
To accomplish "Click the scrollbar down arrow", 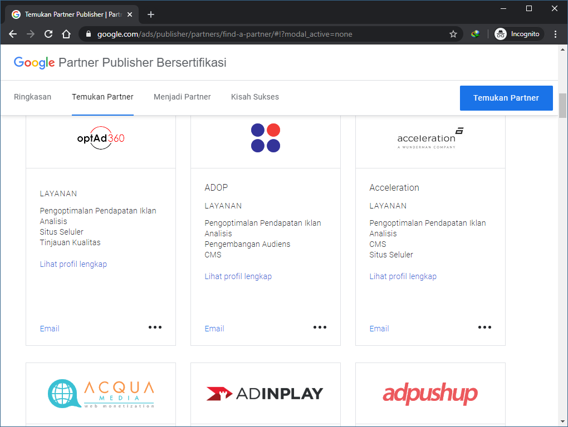I will click(x=562, y=421).
